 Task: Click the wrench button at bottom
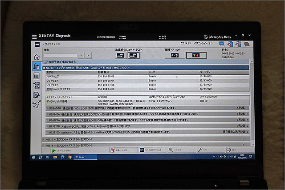point(211,150)
